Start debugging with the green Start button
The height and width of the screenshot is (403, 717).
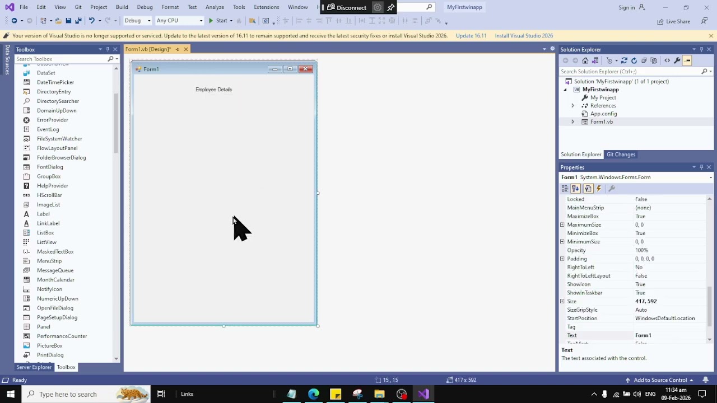[218, 21]
